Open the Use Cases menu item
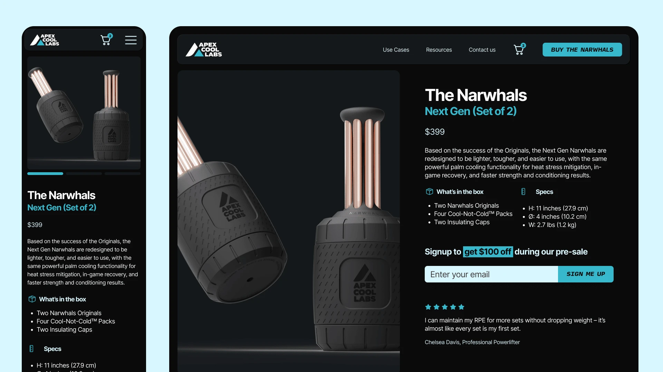The image size is (663, 372). (396, 50)
